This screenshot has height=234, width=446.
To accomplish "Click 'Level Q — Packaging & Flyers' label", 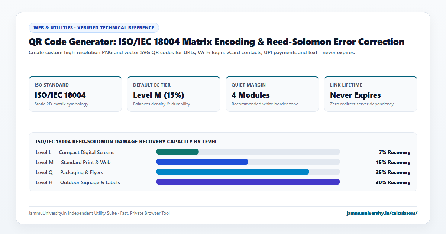I will [x=70, y=172].
